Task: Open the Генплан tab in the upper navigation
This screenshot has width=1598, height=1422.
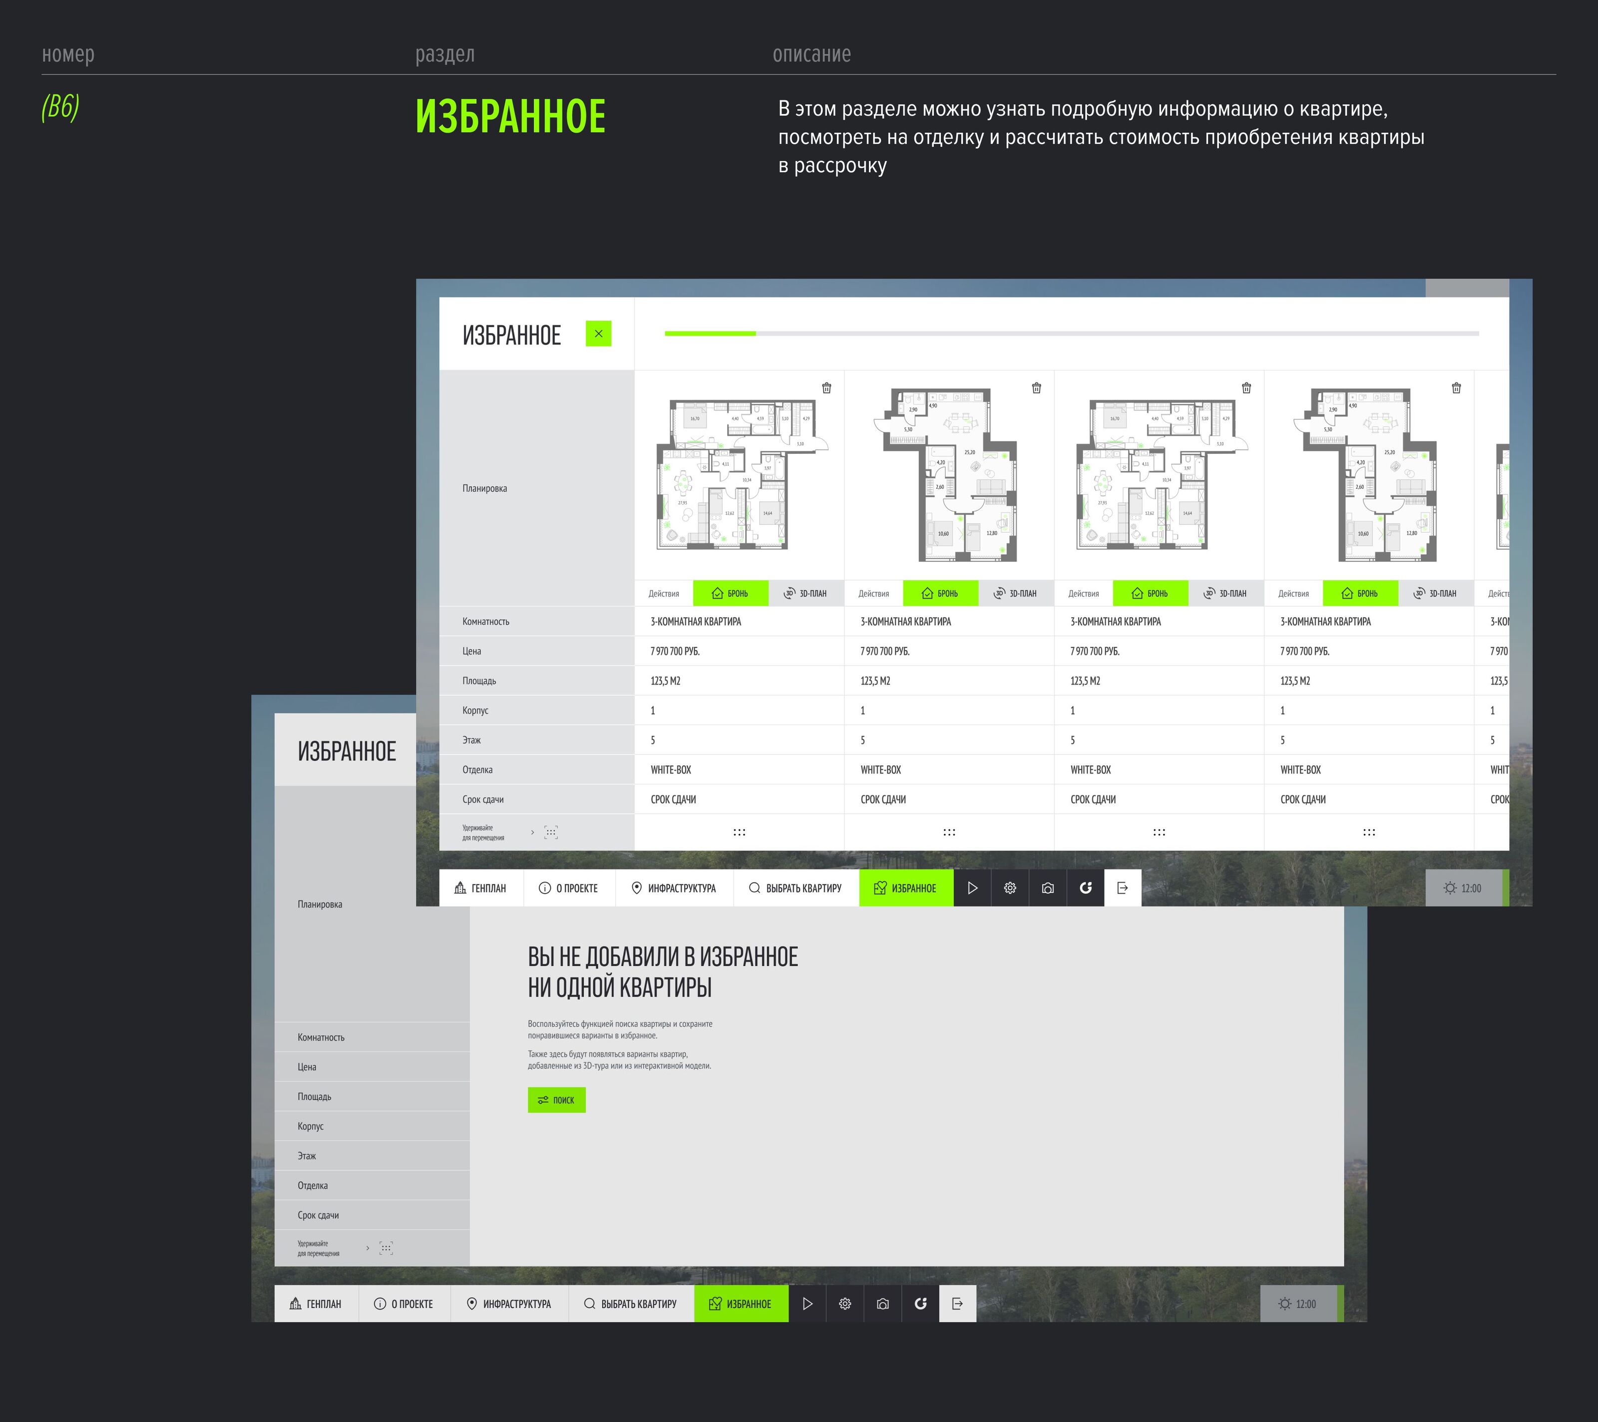Action: (x=481, y=888)
